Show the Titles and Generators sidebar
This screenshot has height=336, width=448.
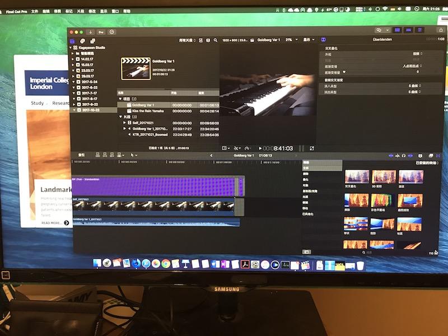click(92, 41)
